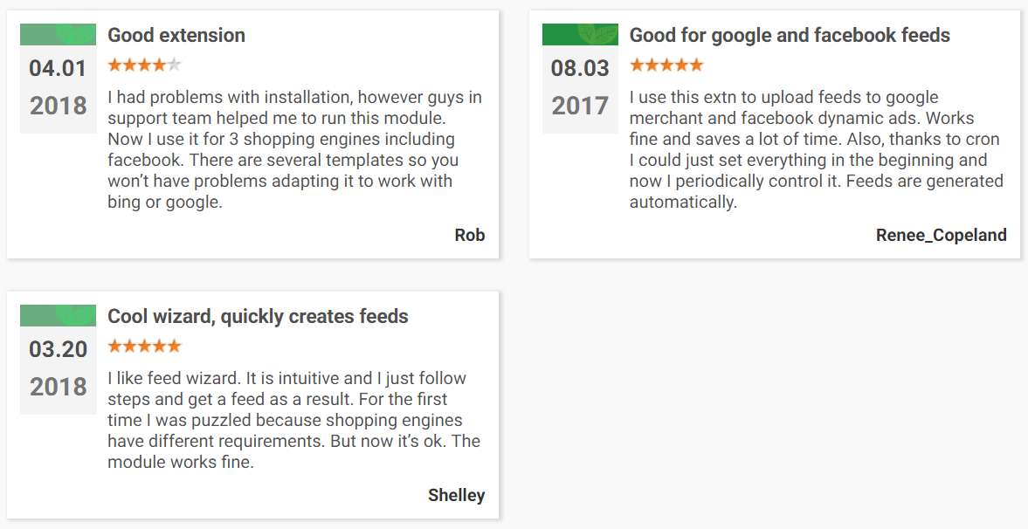Click reviewer name Shelley
The height and width of the screenshot is (529, 1028).
pos(456,496)
